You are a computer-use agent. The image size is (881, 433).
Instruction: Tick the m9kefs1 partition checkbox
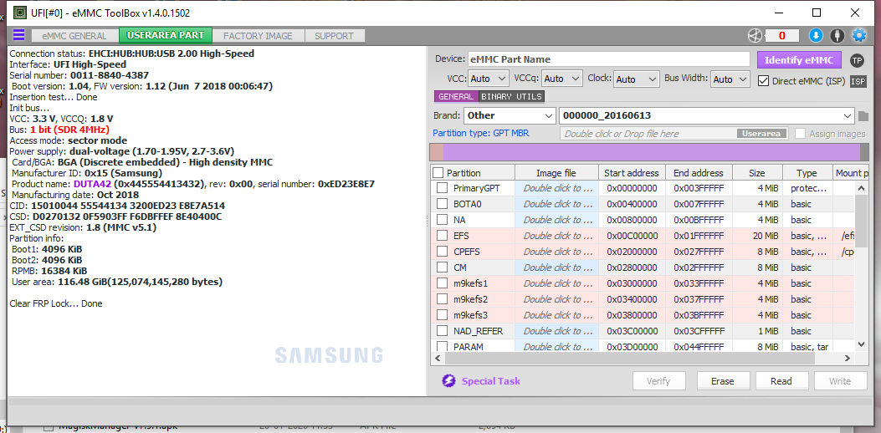click(x=443, y=283)
